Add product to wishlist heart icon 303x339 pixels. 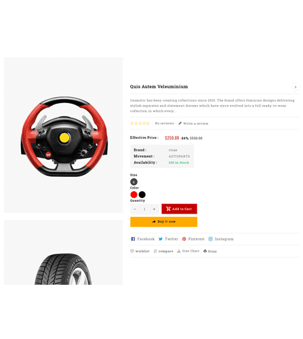132,251
